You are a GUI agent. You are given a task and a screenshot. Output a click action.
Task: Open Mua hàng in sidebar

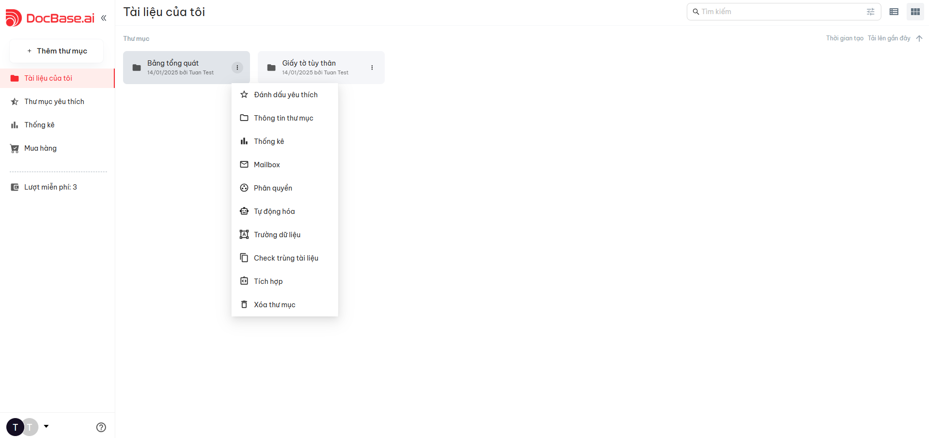[x=57, y=148]
